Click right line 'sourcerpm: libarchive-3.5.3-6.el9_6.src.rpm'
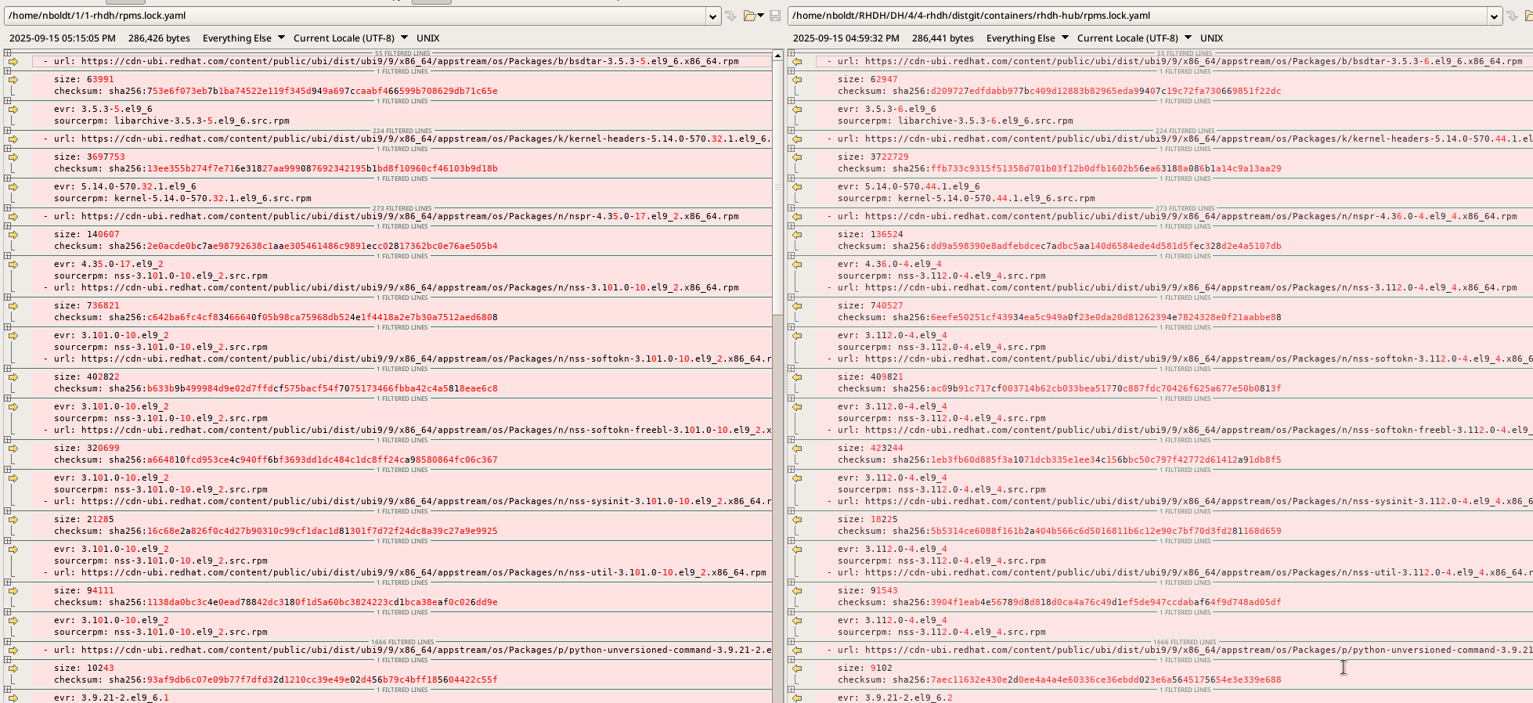The width and height of the screenshot is (1533, 703). 955,121
